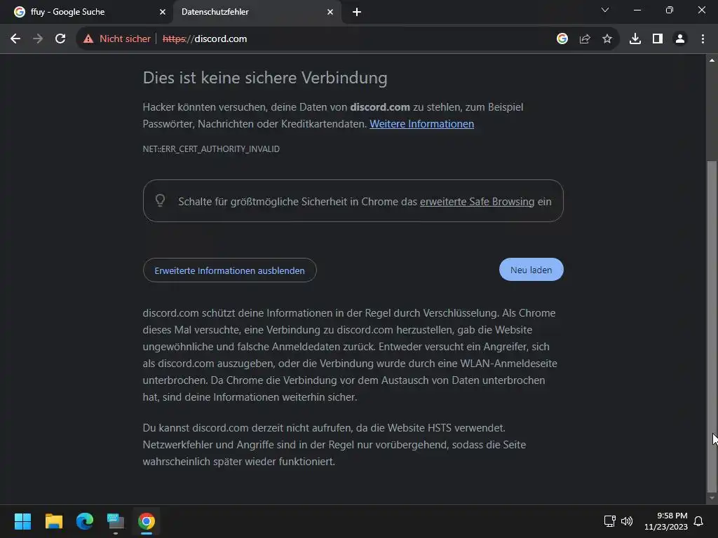The width and height of the screenshot is (718, 538).
Task: Click 'Erweiterte Informationen ausblenden' button
Action: [229, 270]
